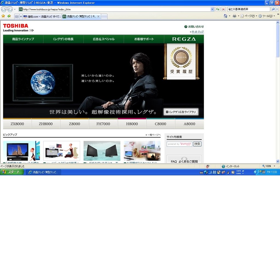The width and height of the screenshot is (280, 263).
Task: Click the IME A input mode icon
Action: (x=211, y=172)
